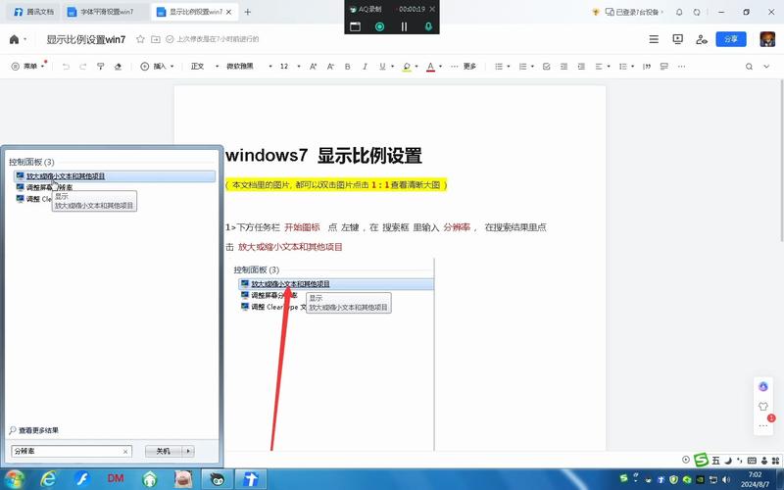
Task: Pause the AQ录制 screen recording
Action: coord(404,26)
